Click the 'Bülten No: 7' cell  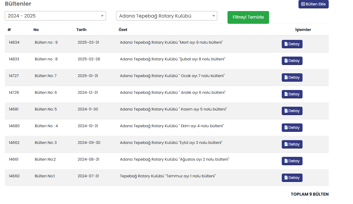point(46,76)
